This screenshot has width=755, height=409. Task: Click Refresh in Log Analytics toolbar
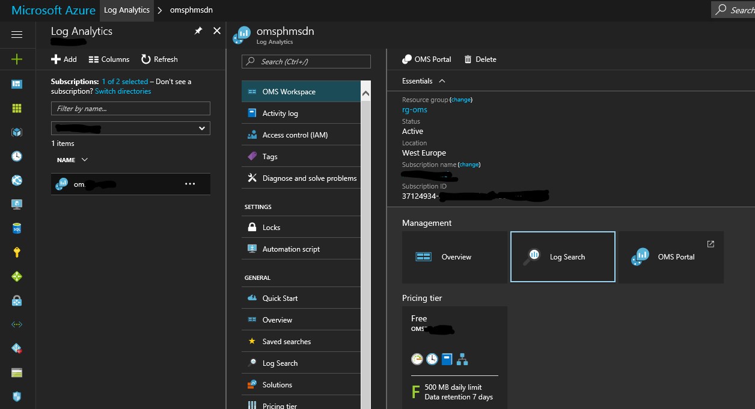159,59
